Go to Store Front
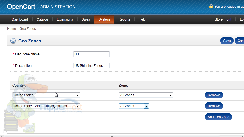The image size is (244, 137). [x=223, y=19]
